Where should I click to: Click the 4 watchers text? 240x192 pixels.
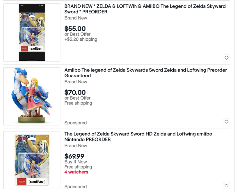click(x=76, y=172)
